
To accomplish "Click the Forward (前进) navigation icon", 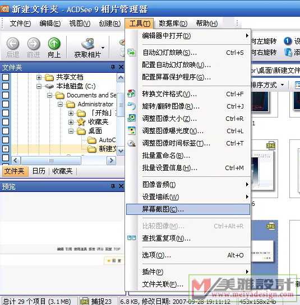I will (34, 44).
